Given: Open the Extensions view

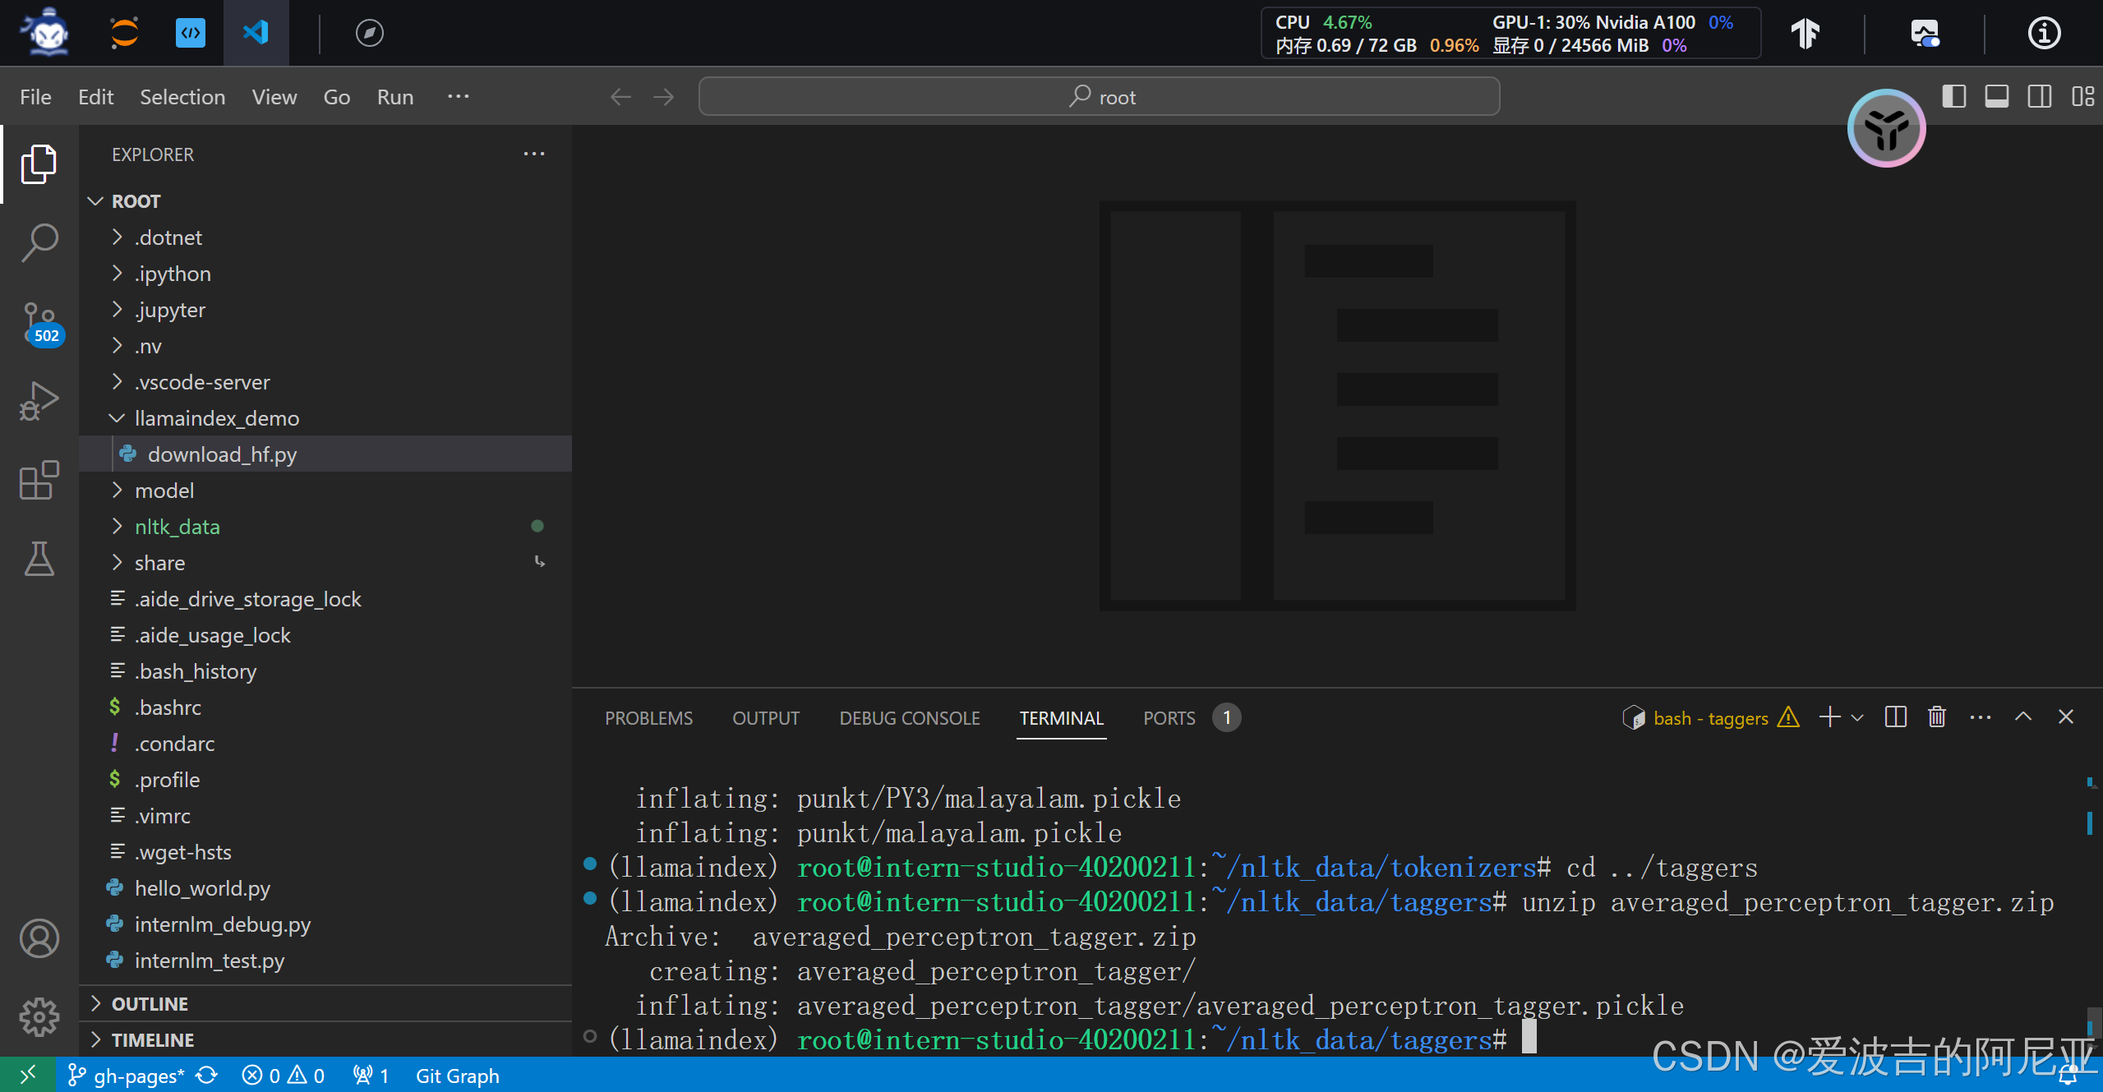Looking at the screenshot, I should (39, 480).
